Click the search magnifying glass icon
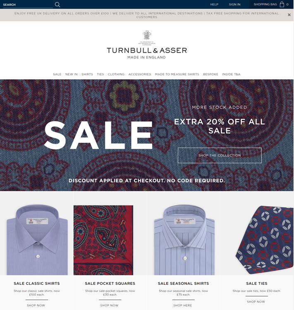This screenshot has width=294, height=310. (x=57, y=5)
